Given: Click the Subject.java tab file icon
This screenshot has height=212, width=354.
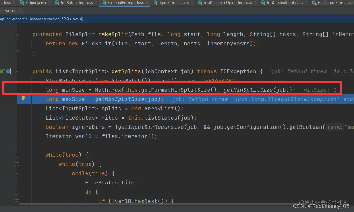Looking at the screenshot, I should pos(22,2).
